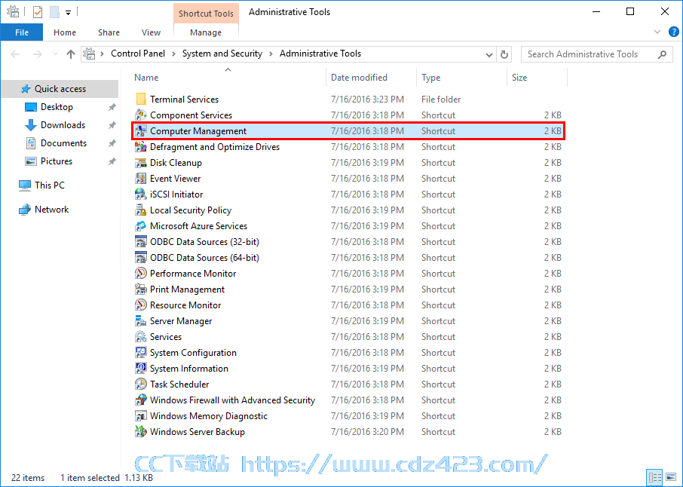683x487 pixels.
Task: Select the Resource Monitor icon
Action: [x=141, y=305]
